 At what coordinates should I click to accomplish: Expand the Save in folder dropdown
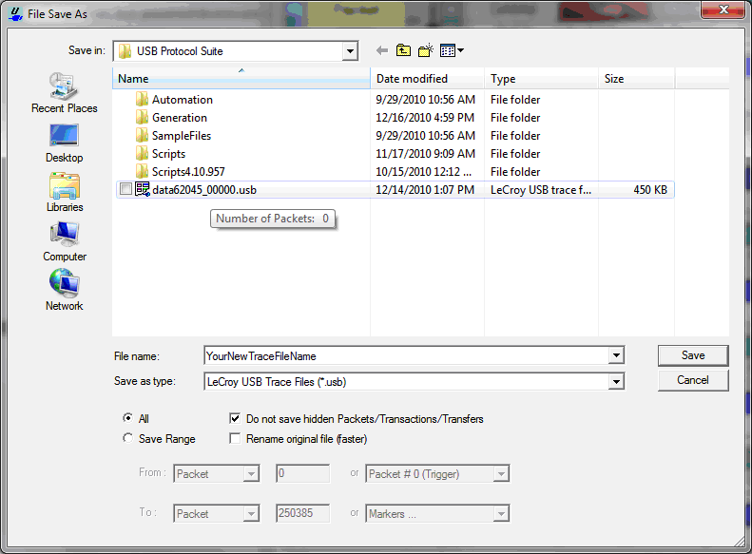coord(350,50)
